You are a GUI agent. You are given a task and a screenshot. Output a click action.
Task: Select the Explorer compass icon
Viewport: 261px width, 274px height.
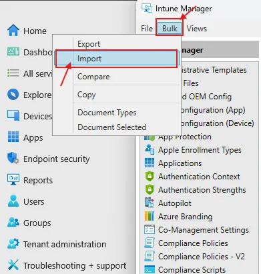tap(13, 95)
